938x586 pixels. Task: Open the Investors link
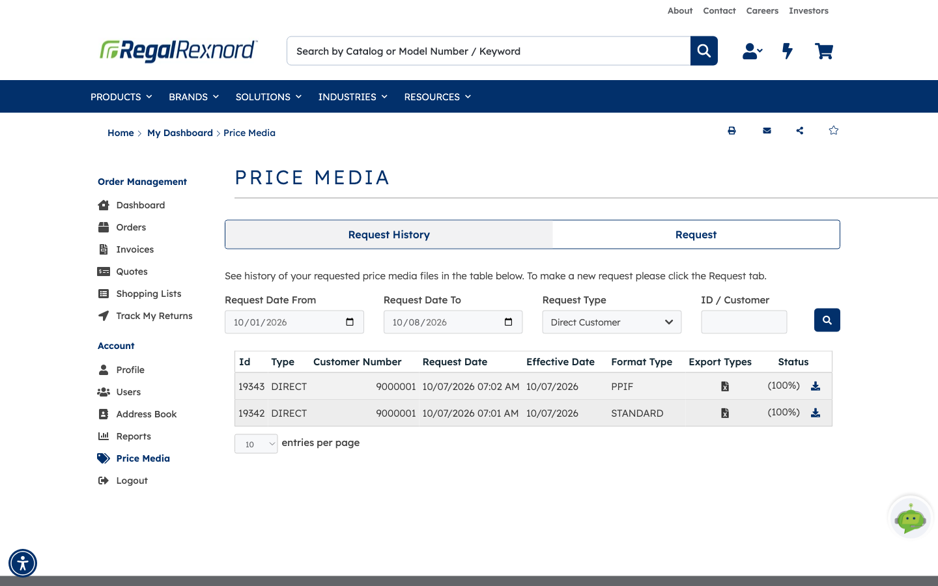pyautogui.click(x=808, y=10)
